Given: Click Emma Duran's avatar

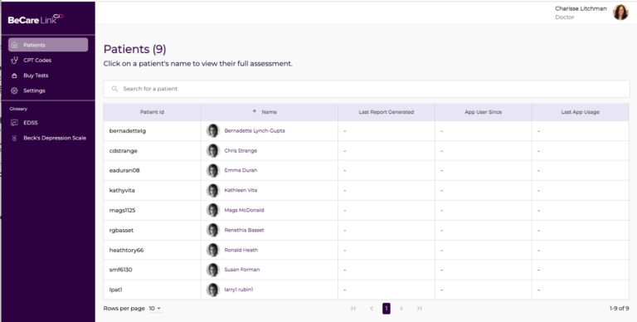Looking at the screenshot, I should click(x=213, y=170).
